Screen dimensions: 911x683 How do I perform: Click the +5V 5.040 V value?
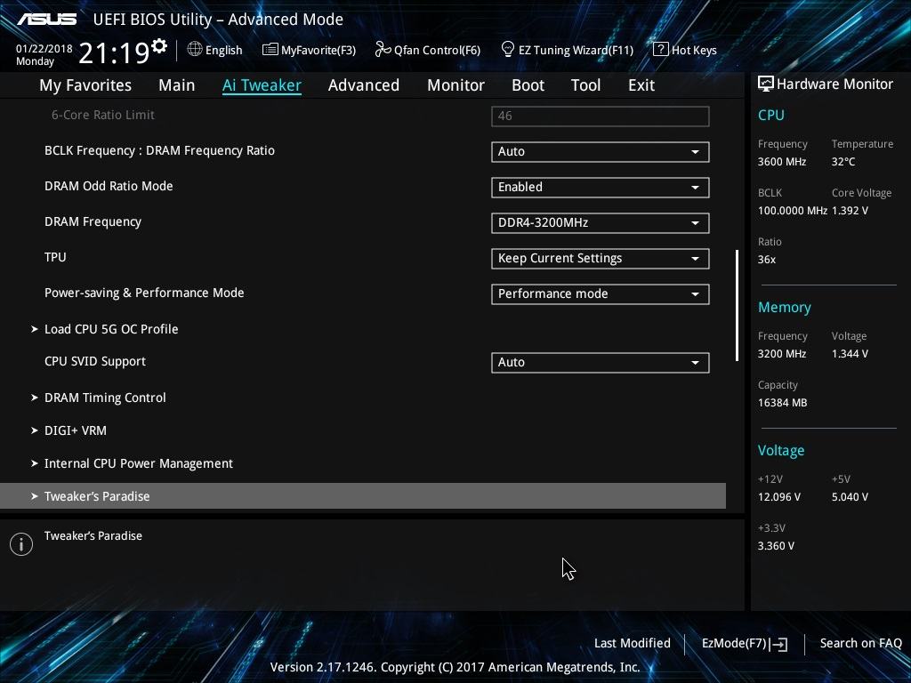850,497
